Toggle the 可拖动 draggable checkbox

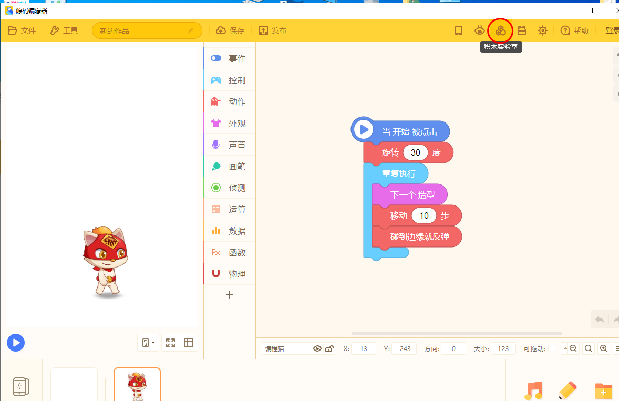tap(552, 348)
